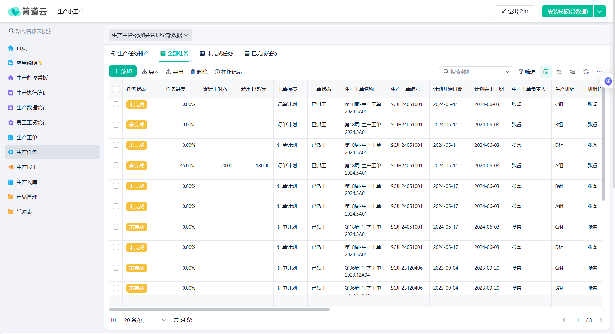Open 产品管理 folder icon
Viewport: 615px width, 334px height.
(11, 197)
